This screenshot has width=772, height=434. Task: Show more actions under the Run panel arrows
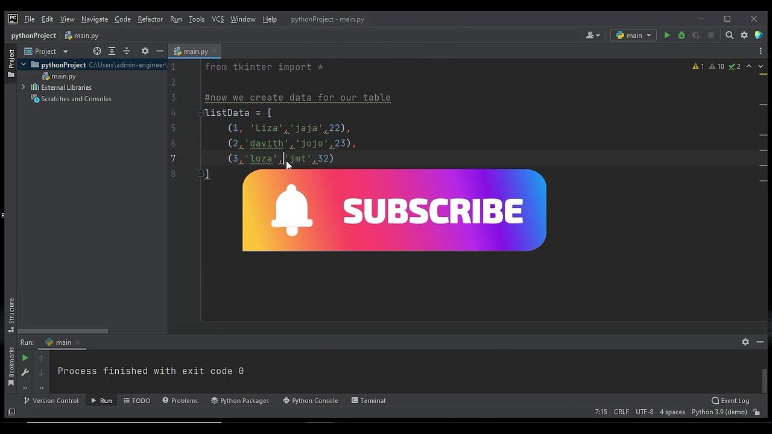[x=41, y=388]
